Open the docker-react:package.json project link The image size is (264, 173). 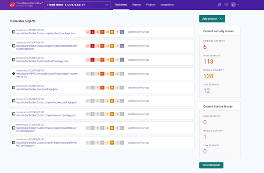pyautogui.click(x=37, y=89)
